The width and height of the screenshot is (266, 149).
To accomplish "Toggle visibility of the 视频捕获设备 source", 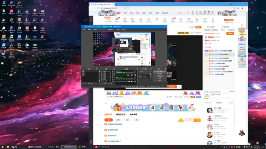I will [x=110, y=71].
